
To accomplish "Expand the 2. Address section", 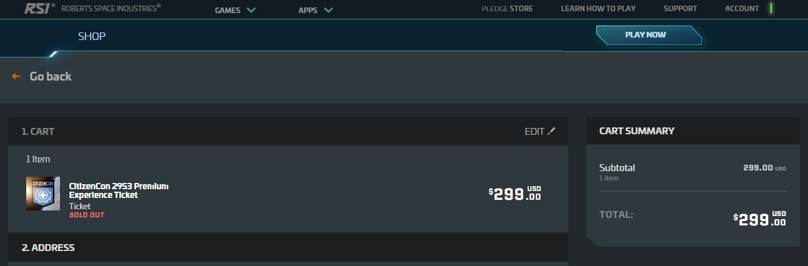I will (48, 248).
